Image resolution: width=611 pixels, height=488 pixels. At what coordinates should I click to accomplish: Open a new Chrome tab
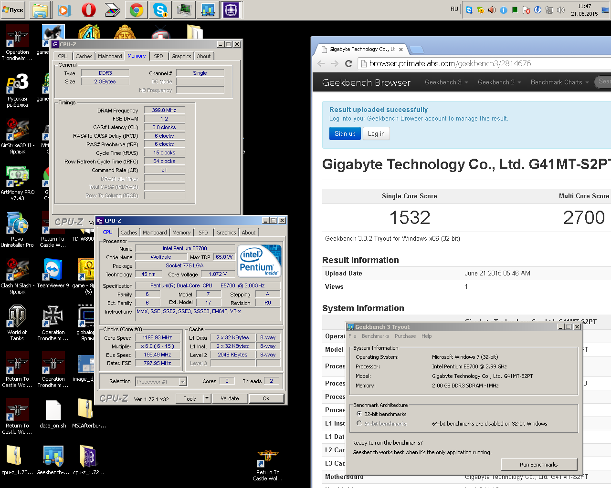[x=417, y=50]
